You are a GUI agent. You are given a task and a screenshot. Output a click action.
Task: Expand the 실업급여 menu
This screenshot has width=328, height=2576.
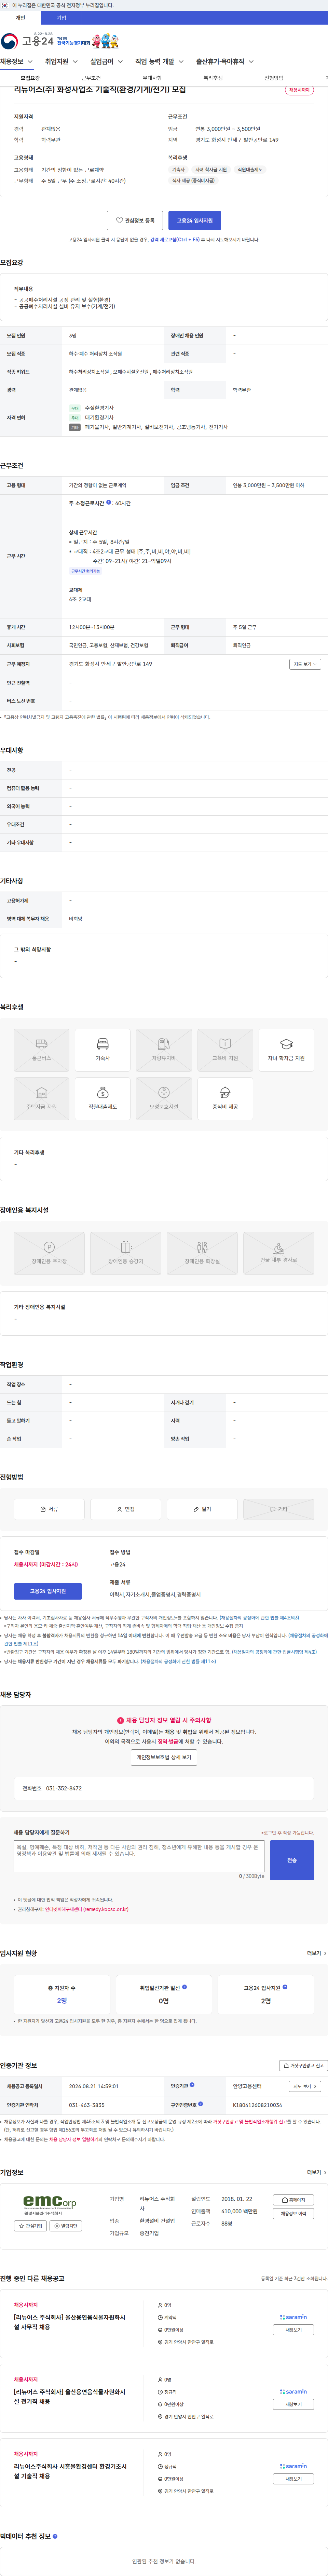106,62
